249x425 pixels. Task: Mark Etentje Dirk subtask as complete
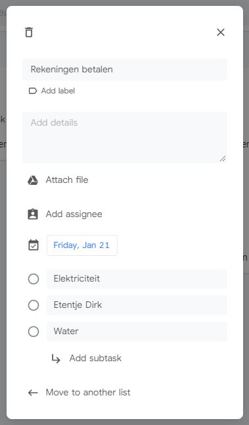pos(34,305)
